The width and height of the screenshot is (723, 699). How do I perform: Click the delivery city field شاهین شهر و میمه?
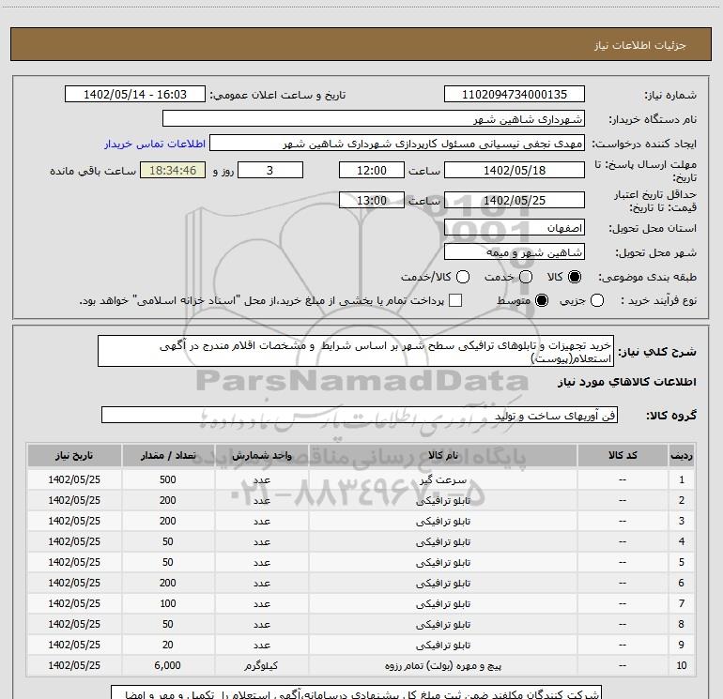[x=515, y=251]
